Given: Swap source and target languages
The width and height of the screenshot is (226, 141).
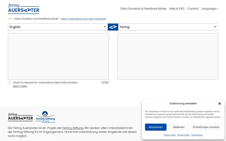Looking at the screenshot, I should tap(113, 27).
